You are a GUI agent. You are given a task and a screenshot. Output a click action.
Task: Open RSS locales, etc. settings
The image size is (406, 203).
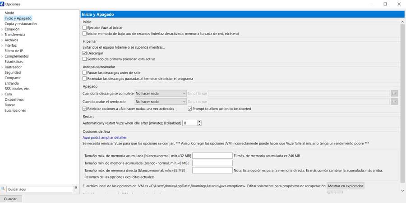(x=17, y=89)
